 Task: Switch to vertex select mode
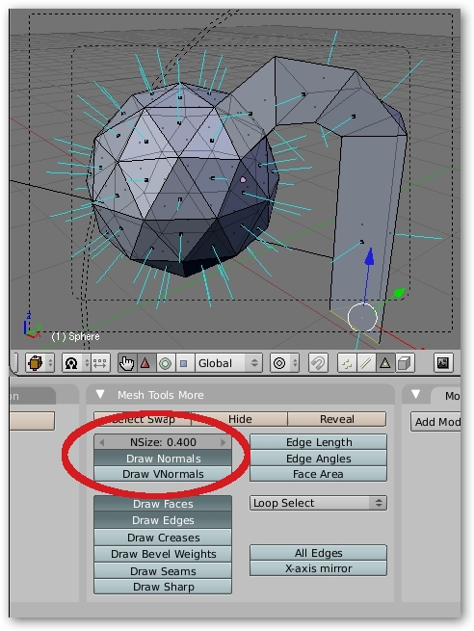point(347,363)
